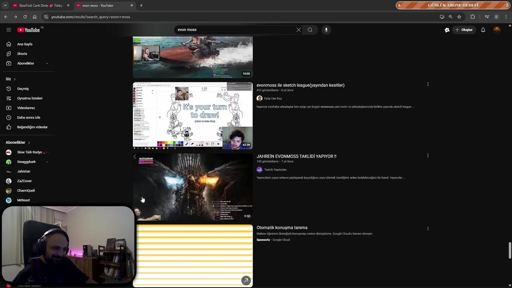Expand the Abonelikler section header chevron
The height and width of the screenshot is (288, 512).
point(29,142)
